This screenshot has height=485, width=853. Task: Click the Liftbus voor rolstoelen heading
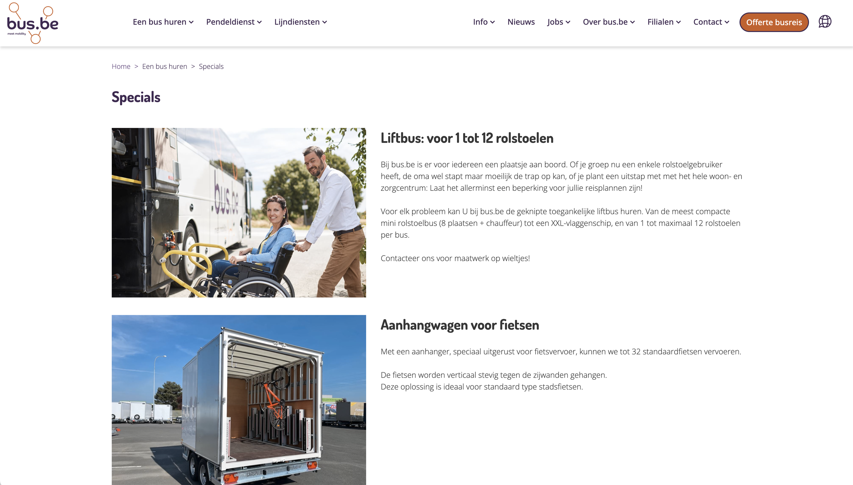pyautogui.click(x=467, y=138)
